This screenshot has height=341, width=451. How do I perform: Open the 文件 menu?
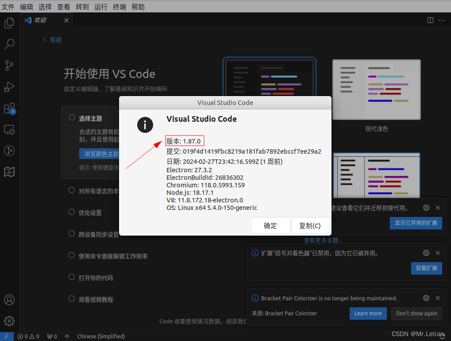pos(8,7)
